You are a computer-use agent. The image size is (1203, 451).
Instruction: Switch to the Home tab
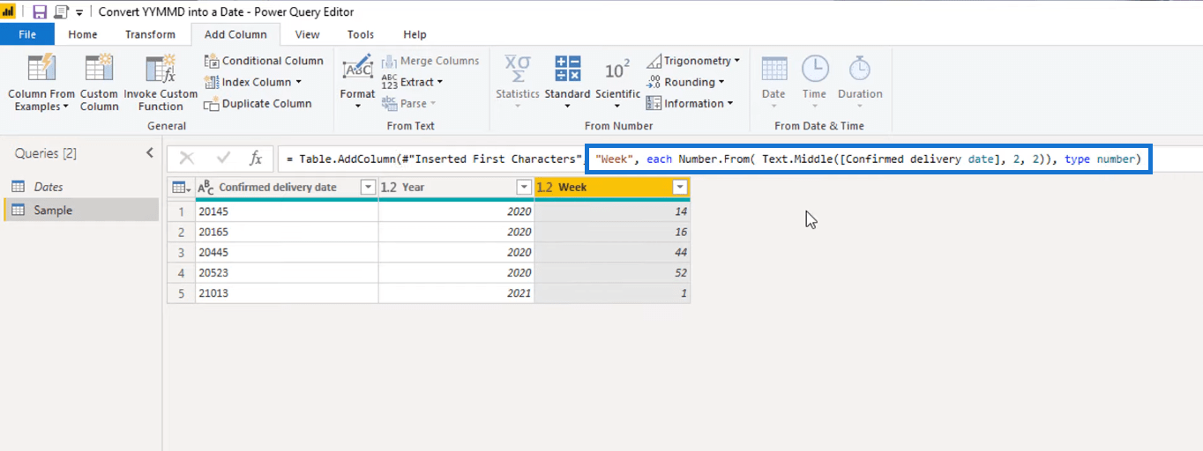83,34
